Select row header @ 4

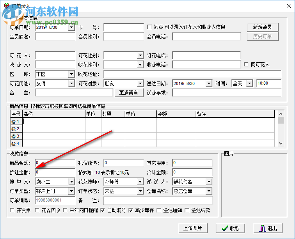(x=16, y=143)
